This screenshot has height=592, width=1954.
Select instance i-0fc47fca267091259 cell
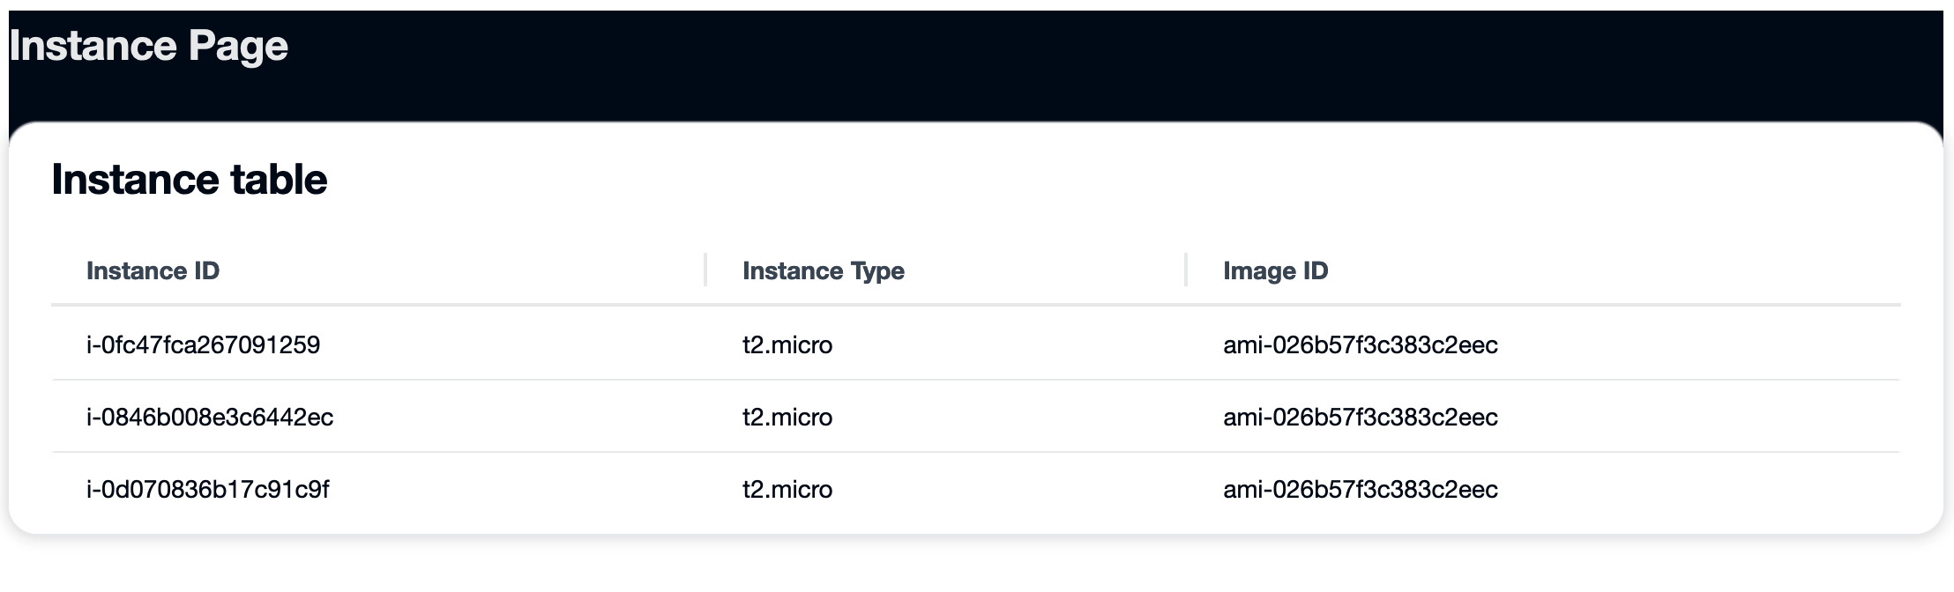click(x=203, y=344)
